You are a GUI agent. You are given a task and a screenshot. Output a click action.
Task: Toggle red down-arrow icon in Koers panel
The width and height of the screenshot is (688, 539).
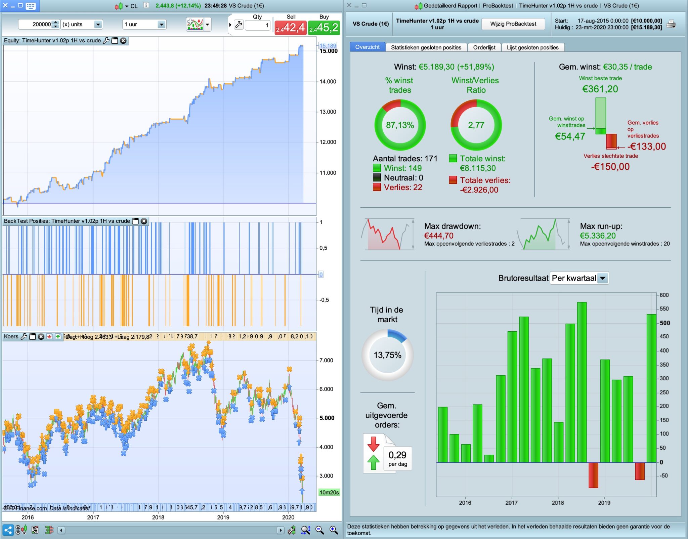click(x=50, y=336)
